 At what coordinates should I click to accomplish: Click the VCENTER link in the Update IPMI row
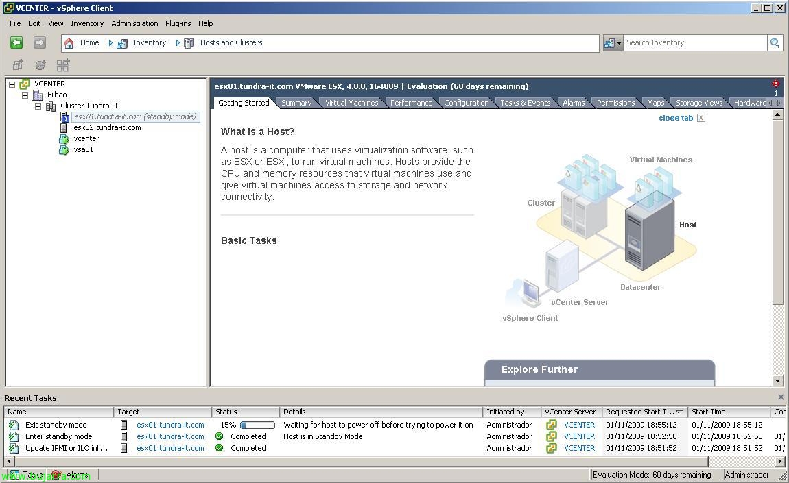tap(579, 448)
